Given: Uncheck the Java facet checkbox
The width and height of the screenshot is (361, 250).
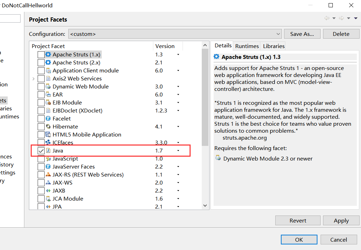Looking at the screenshot, I should 41,151.
